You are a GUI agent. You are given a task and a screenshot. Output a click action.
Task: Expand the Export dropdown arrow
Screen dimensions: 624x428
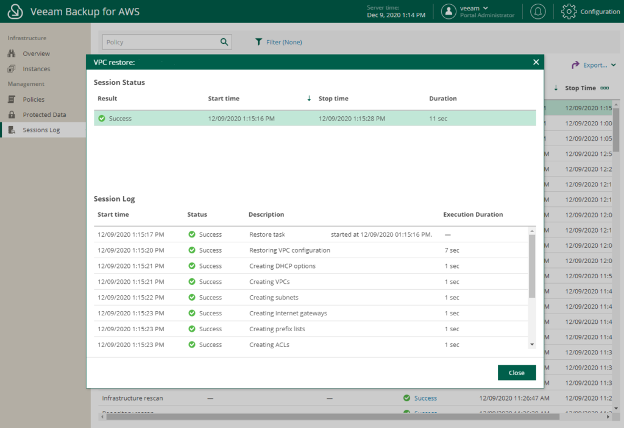(613, 65)
